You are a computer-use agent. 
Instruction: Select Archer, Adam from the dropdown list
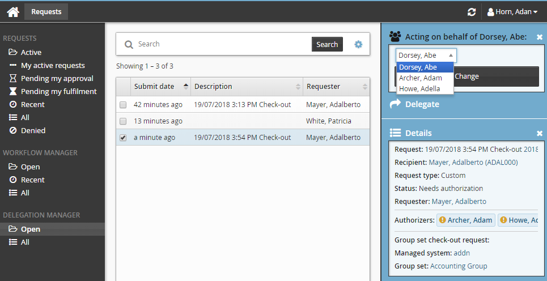[420, 78]
